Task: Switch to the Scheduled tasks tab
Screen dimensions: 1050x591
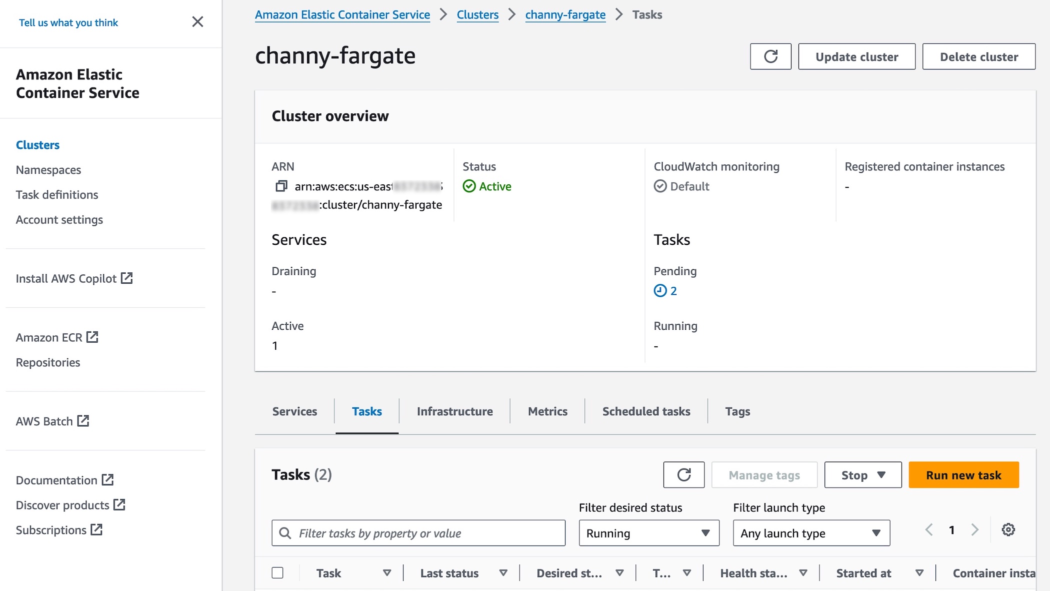Action: [x=646, y=411]
